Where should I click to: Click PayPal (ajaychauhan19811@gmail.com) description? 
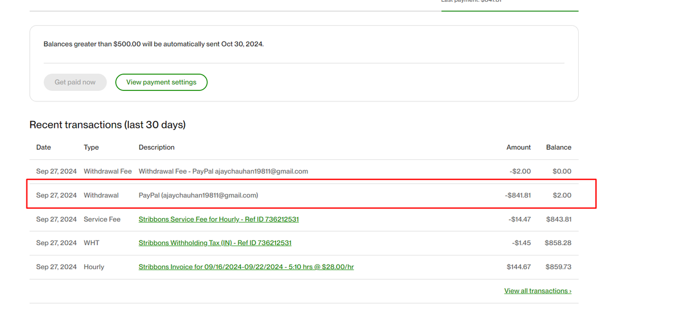[x=199, y=196]
